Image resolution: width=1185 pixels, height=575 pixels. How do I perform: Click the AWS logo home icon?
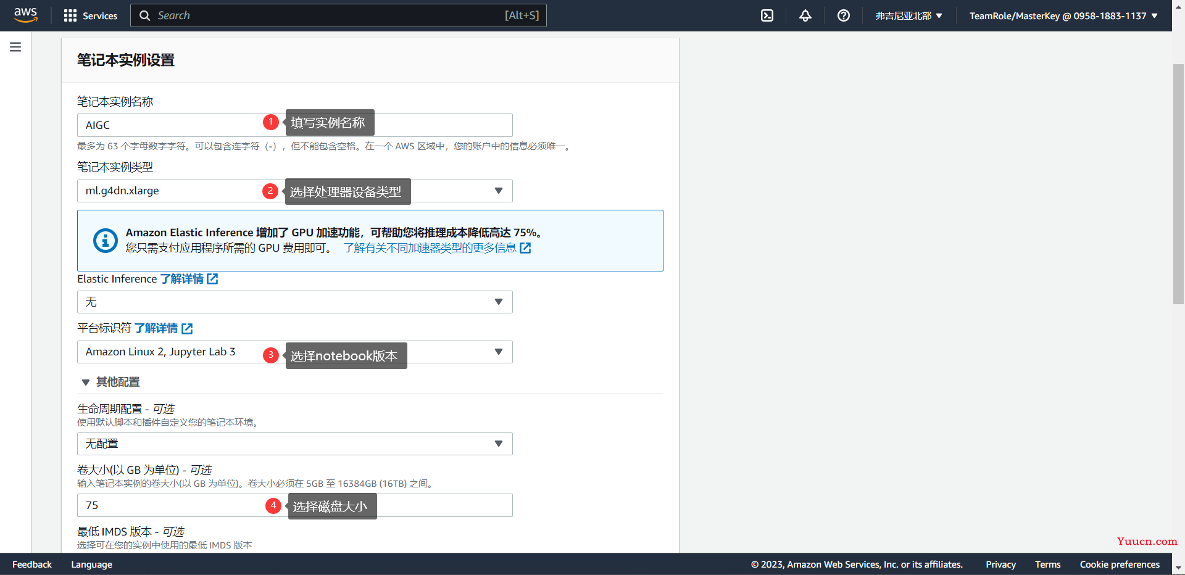pyautogui.click(x=25, y=15)
